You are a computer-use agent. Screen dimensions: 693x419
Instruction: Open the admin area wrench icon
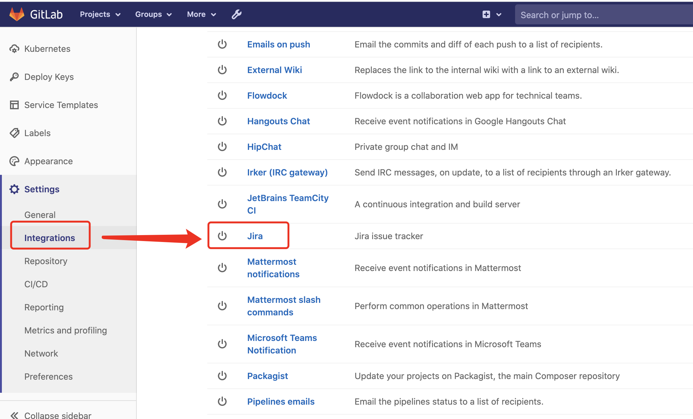click(236, 14)
